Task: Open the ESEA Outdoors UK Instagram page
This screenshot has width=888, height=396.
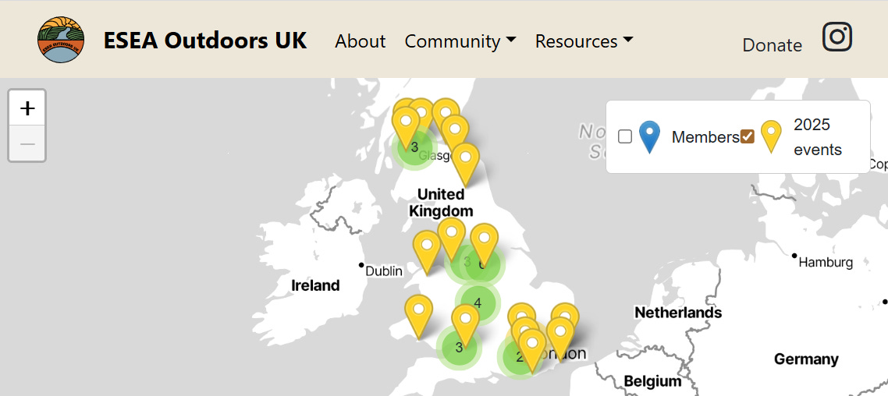Action: point(837,37)
